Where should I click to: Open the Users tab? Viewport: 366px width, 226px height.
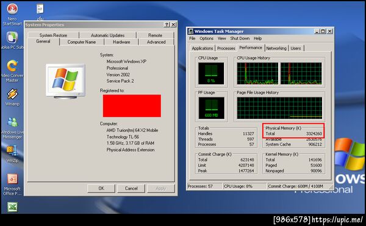pyautogui.click(x=296, y=48)
